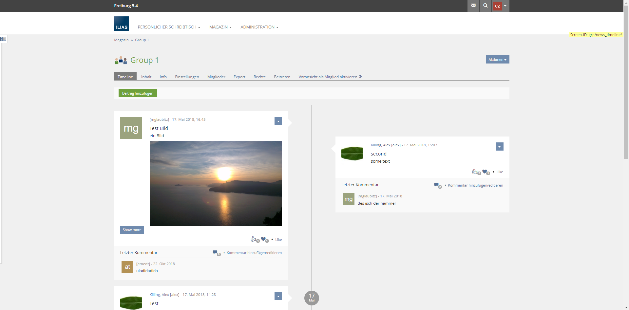Activate member preview view
The height and width of the screenshot is (310, 629).
[328, 77]
